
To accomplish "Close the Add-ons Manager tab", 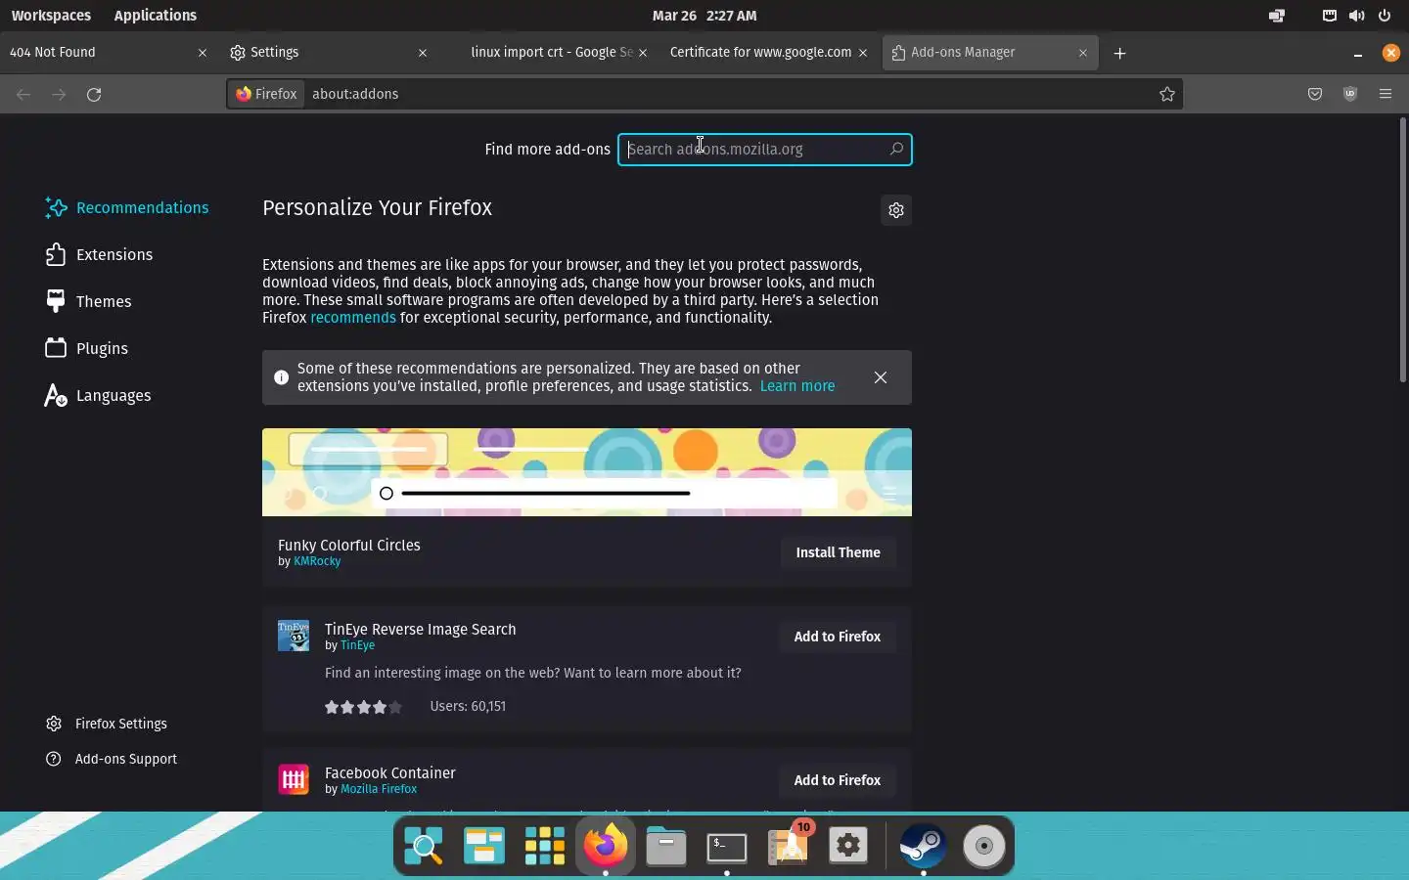I will click(x=1083, y=53).
